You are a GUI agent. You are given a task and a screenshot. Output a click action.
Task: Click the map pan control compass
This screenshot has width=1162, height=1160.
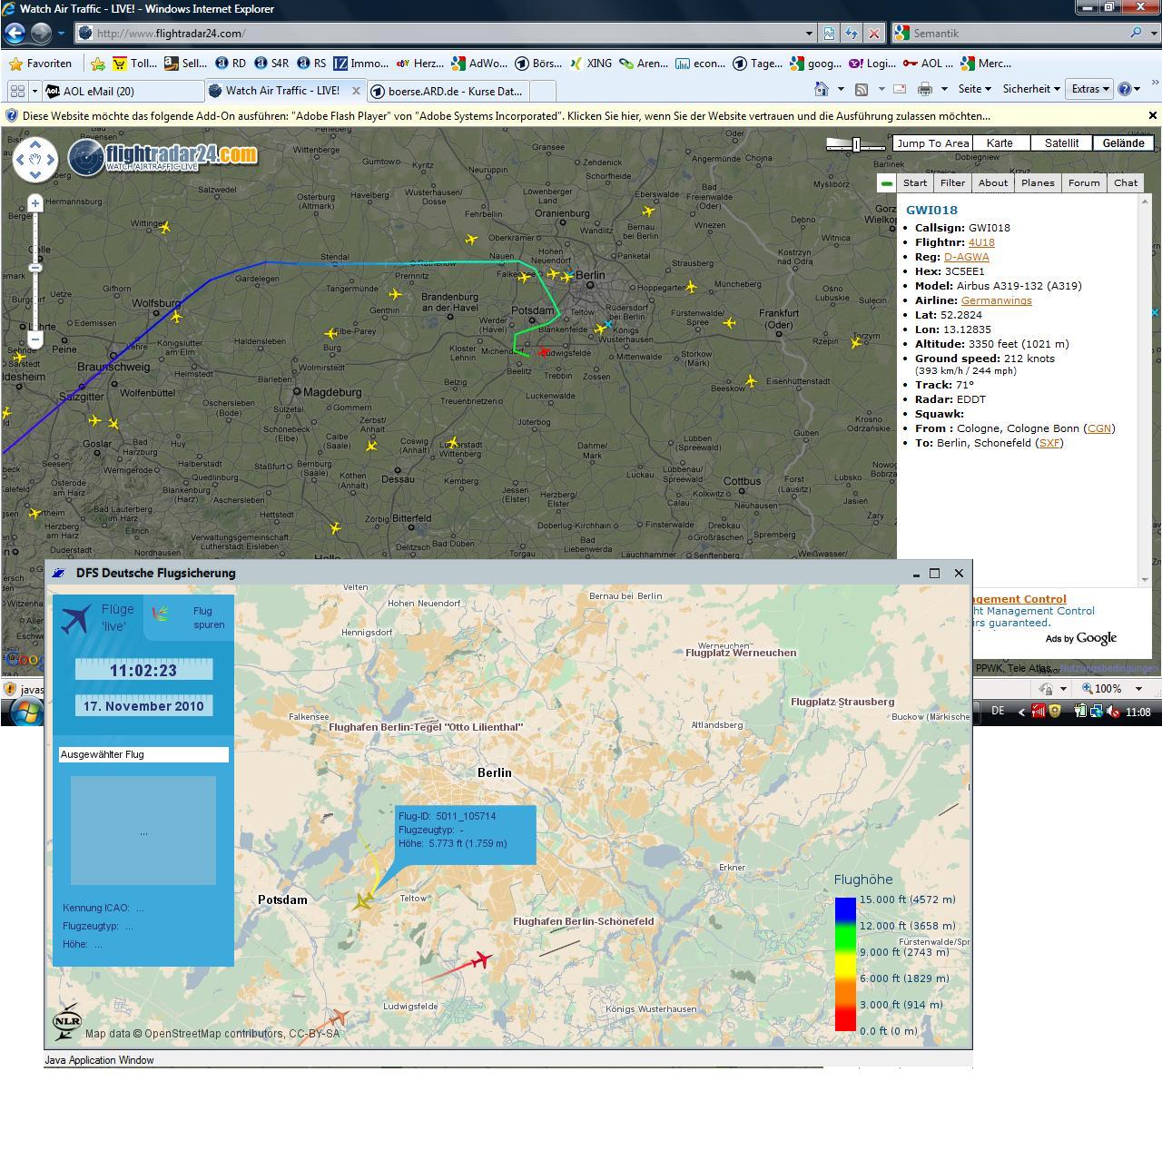click(35, 160)
